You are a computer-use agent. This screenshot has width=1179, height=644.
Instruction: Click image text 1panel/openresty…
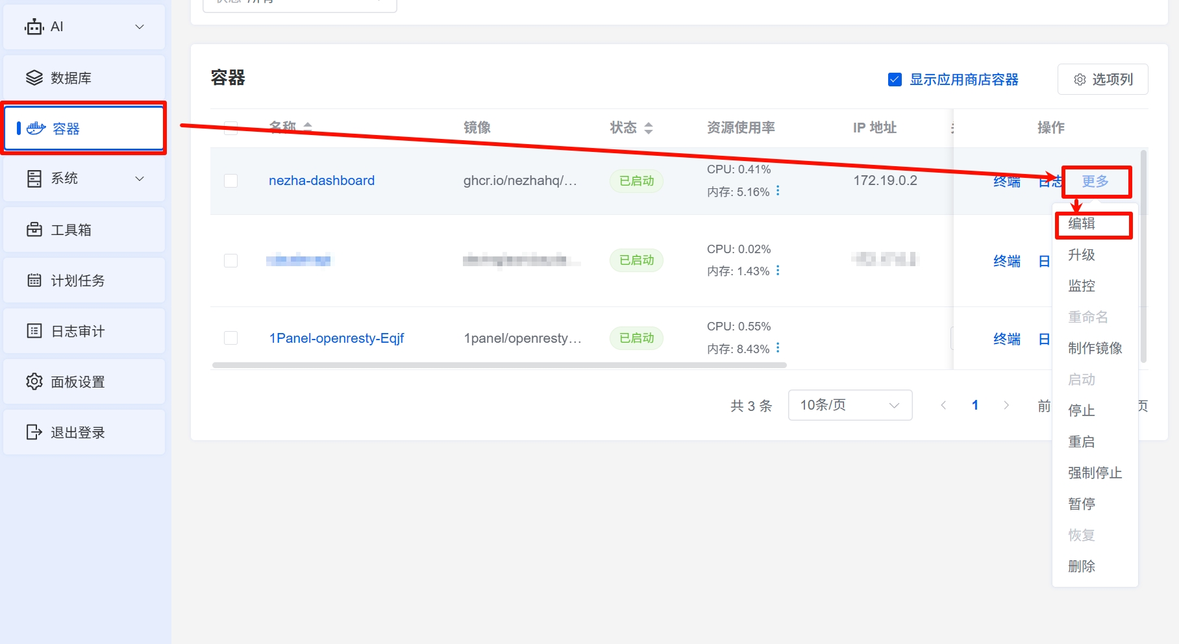click(x=523, y=338)
